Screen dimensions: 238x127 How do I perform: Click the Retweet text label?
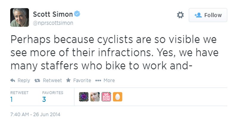[x=52, y=80]
